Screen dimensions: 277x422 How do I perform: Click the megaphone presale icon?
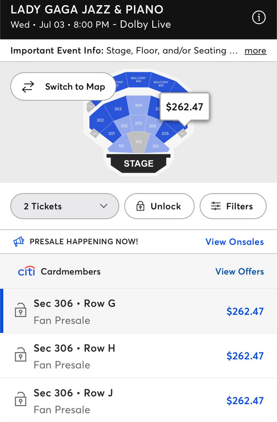(19, 242)
